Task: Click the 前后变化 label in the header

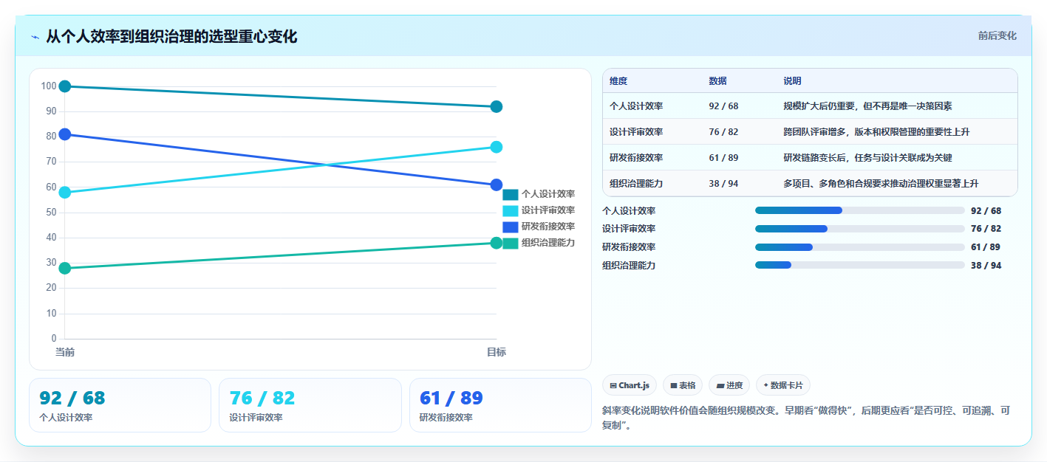Action: point(997,35)
